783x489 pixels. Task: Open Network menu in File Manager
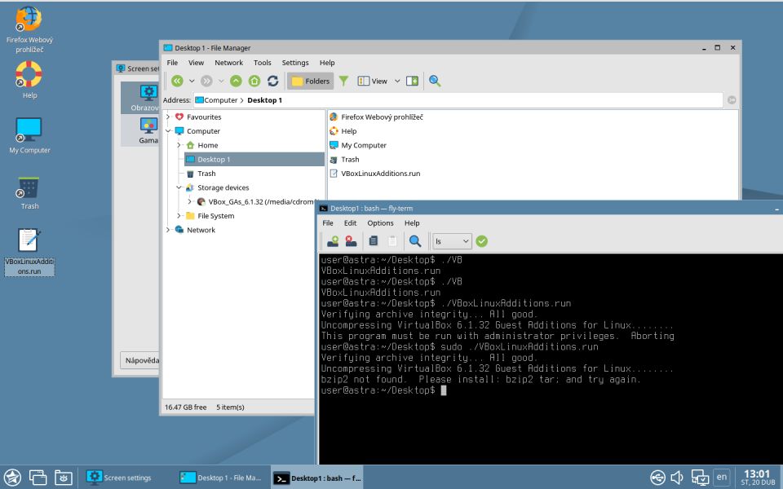tap(228, 63)
